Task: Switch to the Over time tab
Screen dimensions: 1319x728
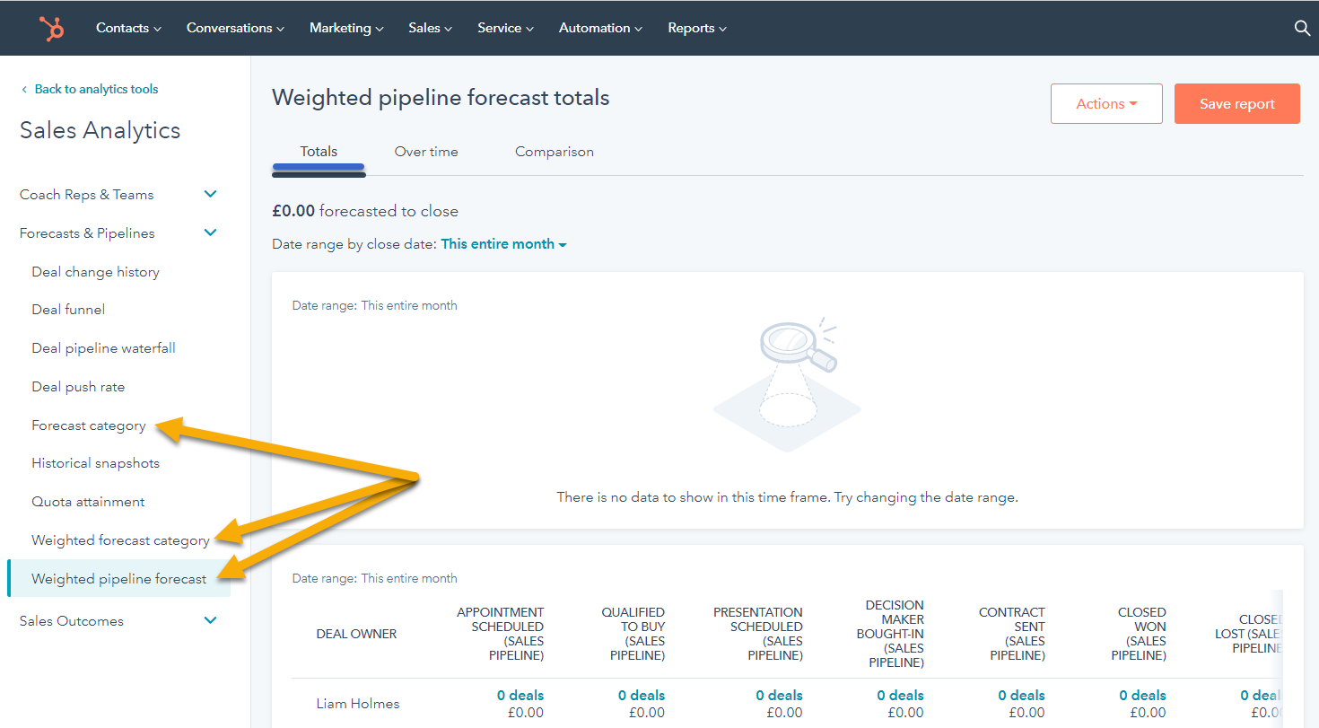Action: pyautogui.click(x=426, y=151)
